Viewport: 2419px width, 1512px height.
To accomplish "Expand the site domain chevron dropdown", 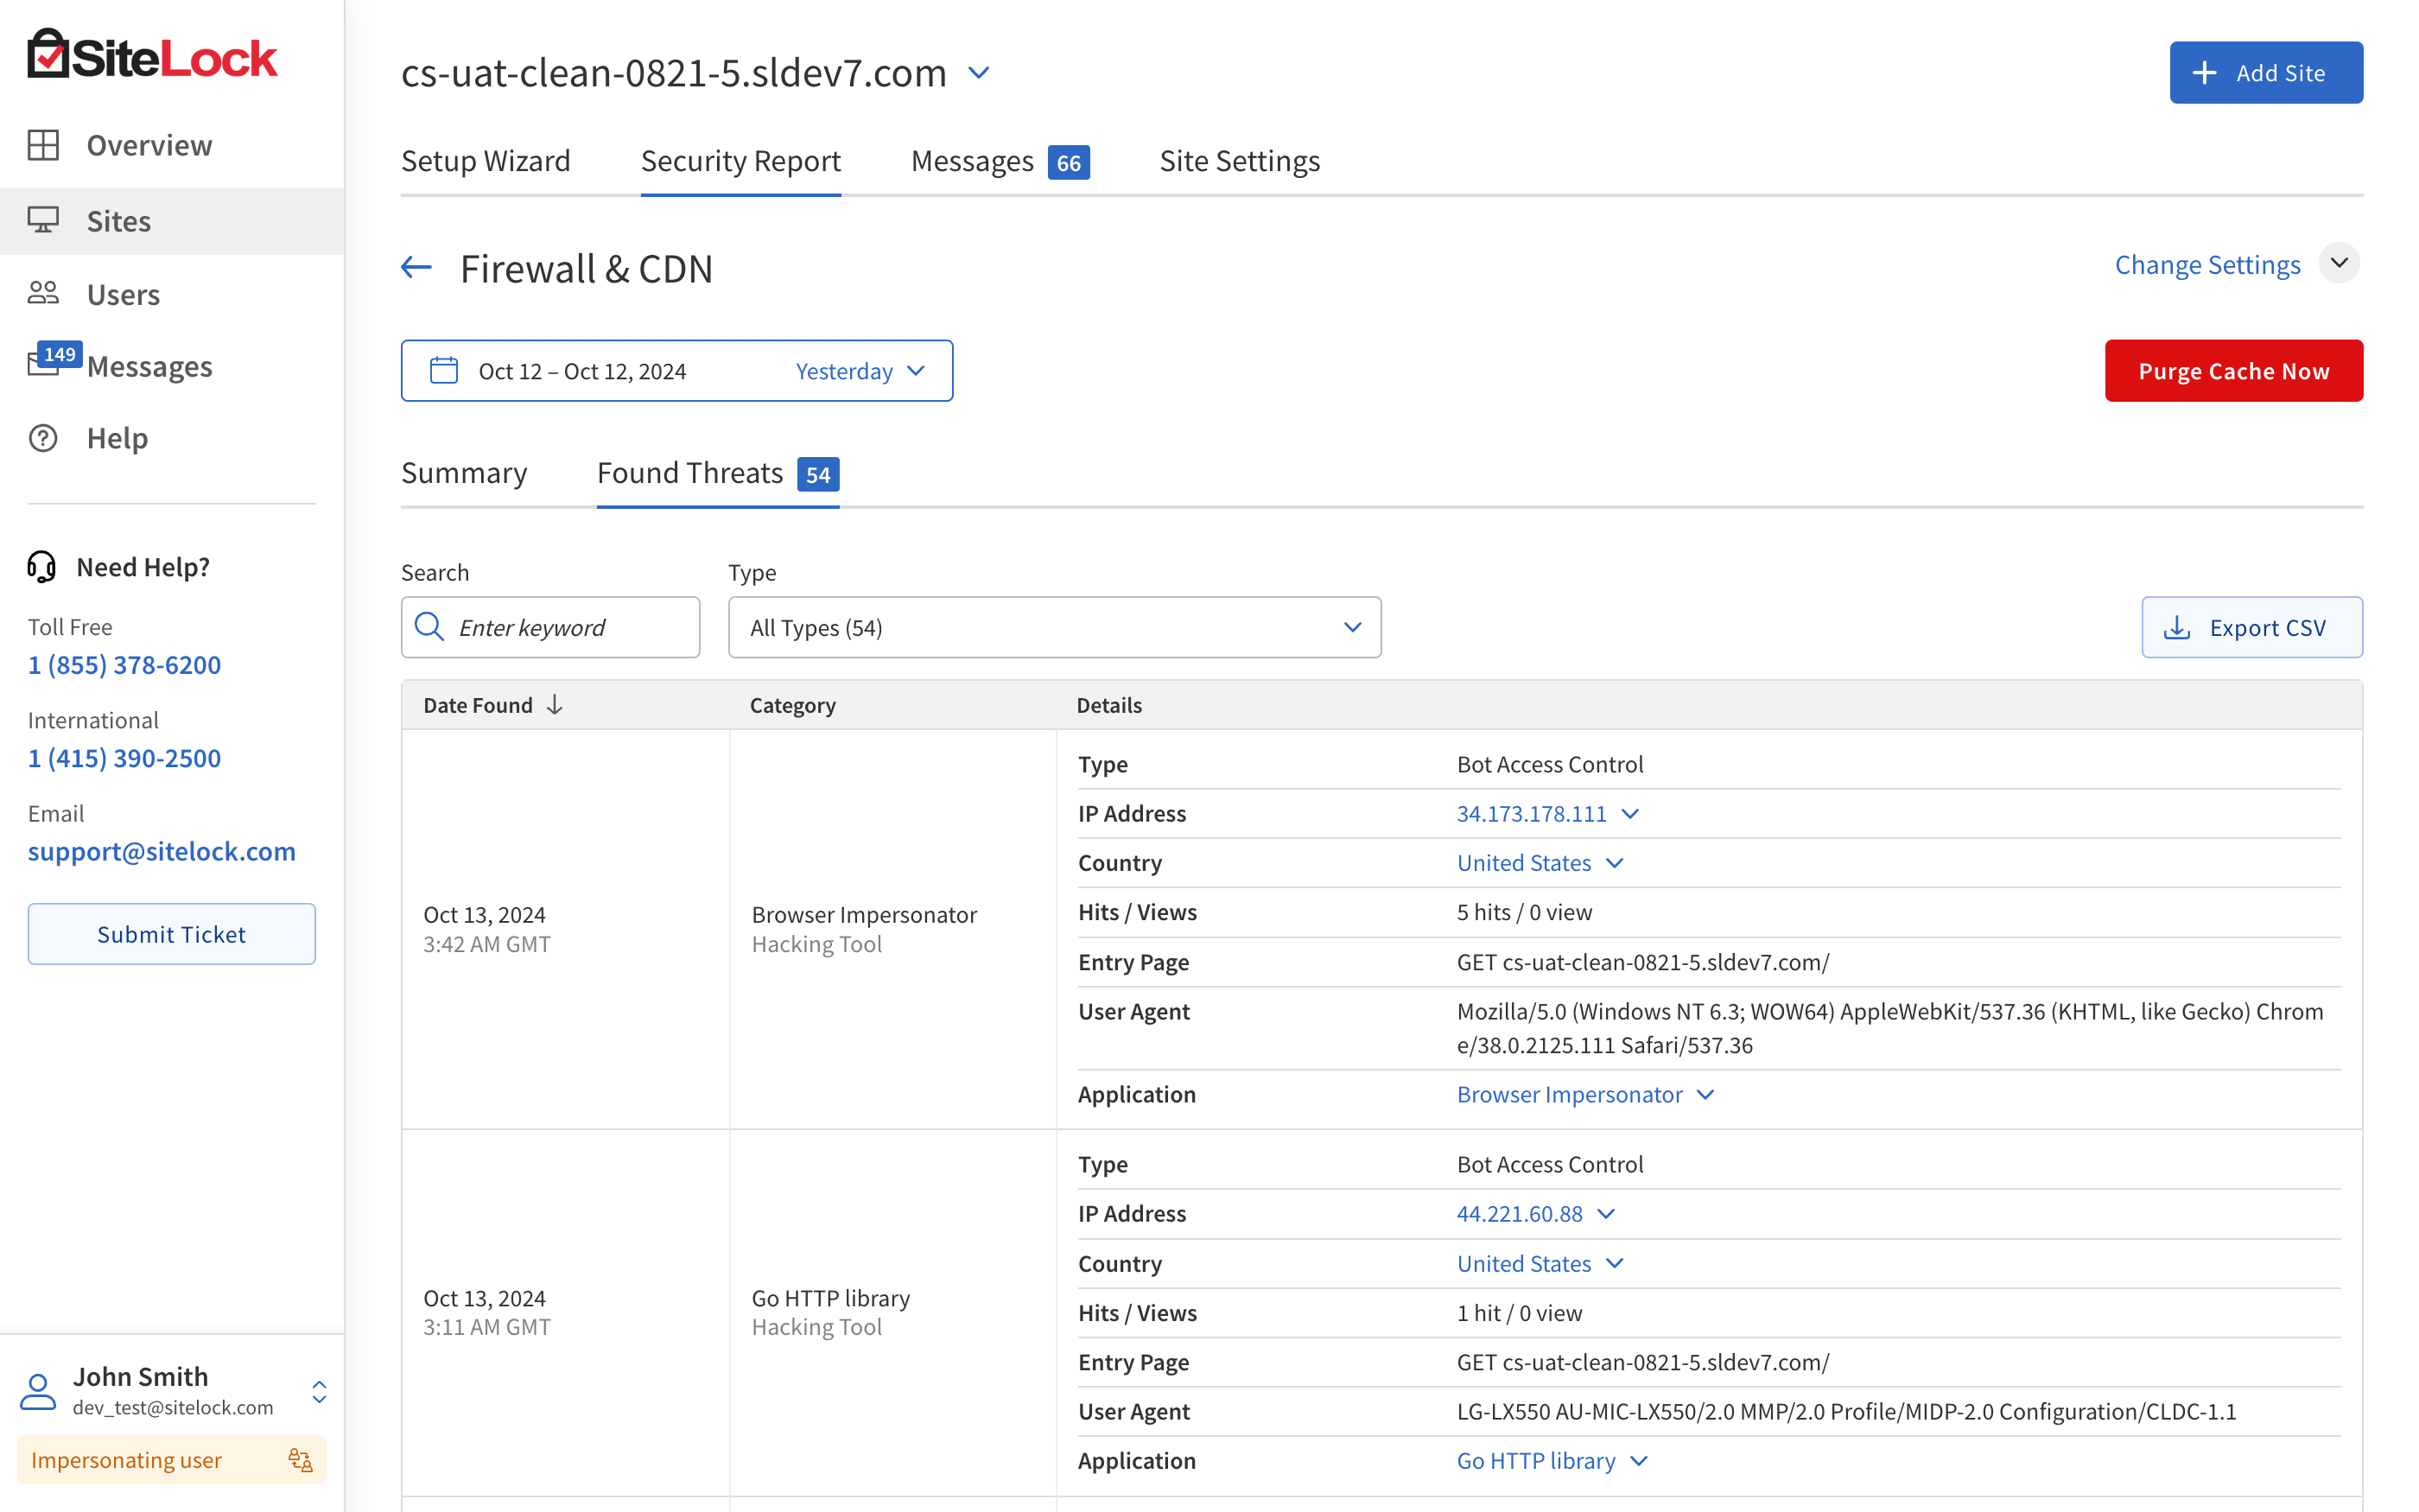I will click(980, 73).
